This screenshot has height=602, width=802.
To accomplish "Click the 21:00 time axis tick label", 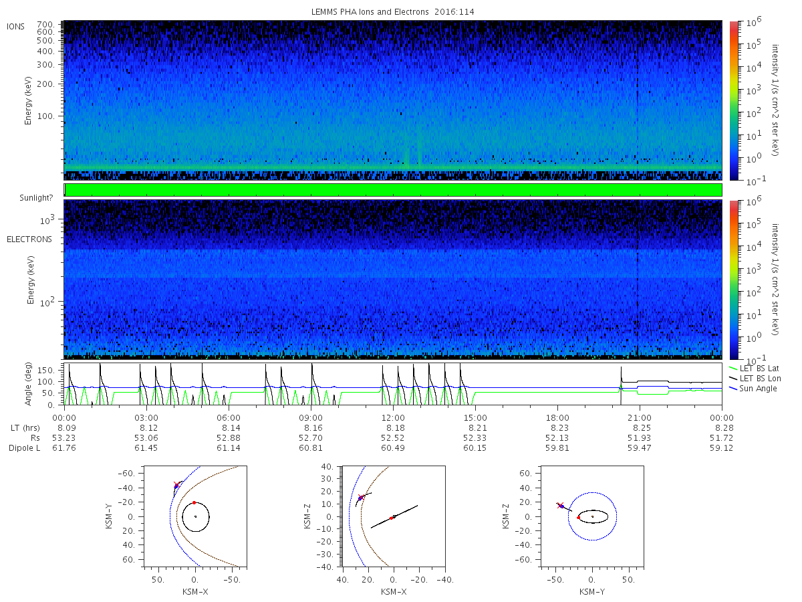I will point(640,416).
